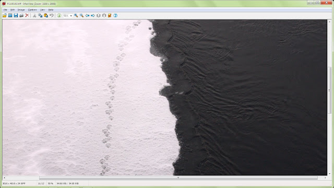
Task: Go to previous image with left arrow
Action: click(87, 16)
